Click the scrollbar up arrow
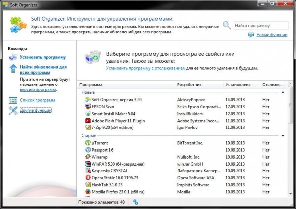 pyautogui.click(x=291, y=84)
